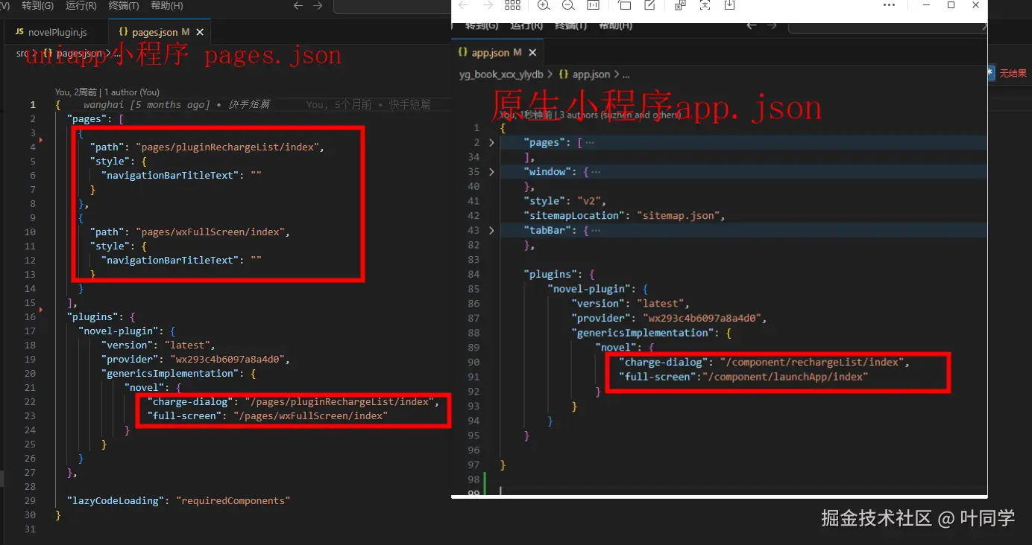Click the translate image icon in viewer
Viewport: 1032px width, 545px height.
click(x=680, y=5)
